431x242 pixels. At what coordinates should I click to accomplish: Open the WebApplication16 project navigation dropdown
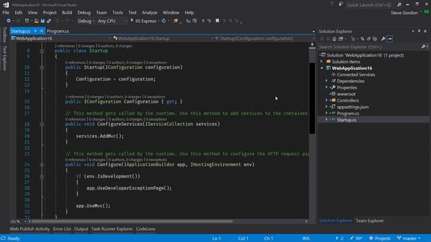coord(61,38)
